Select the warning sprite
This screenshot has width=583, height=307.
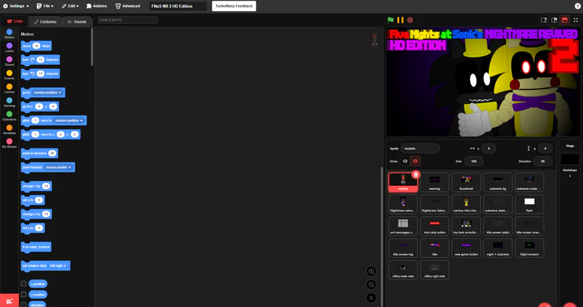pyautogui.click(x=435, y=183)
